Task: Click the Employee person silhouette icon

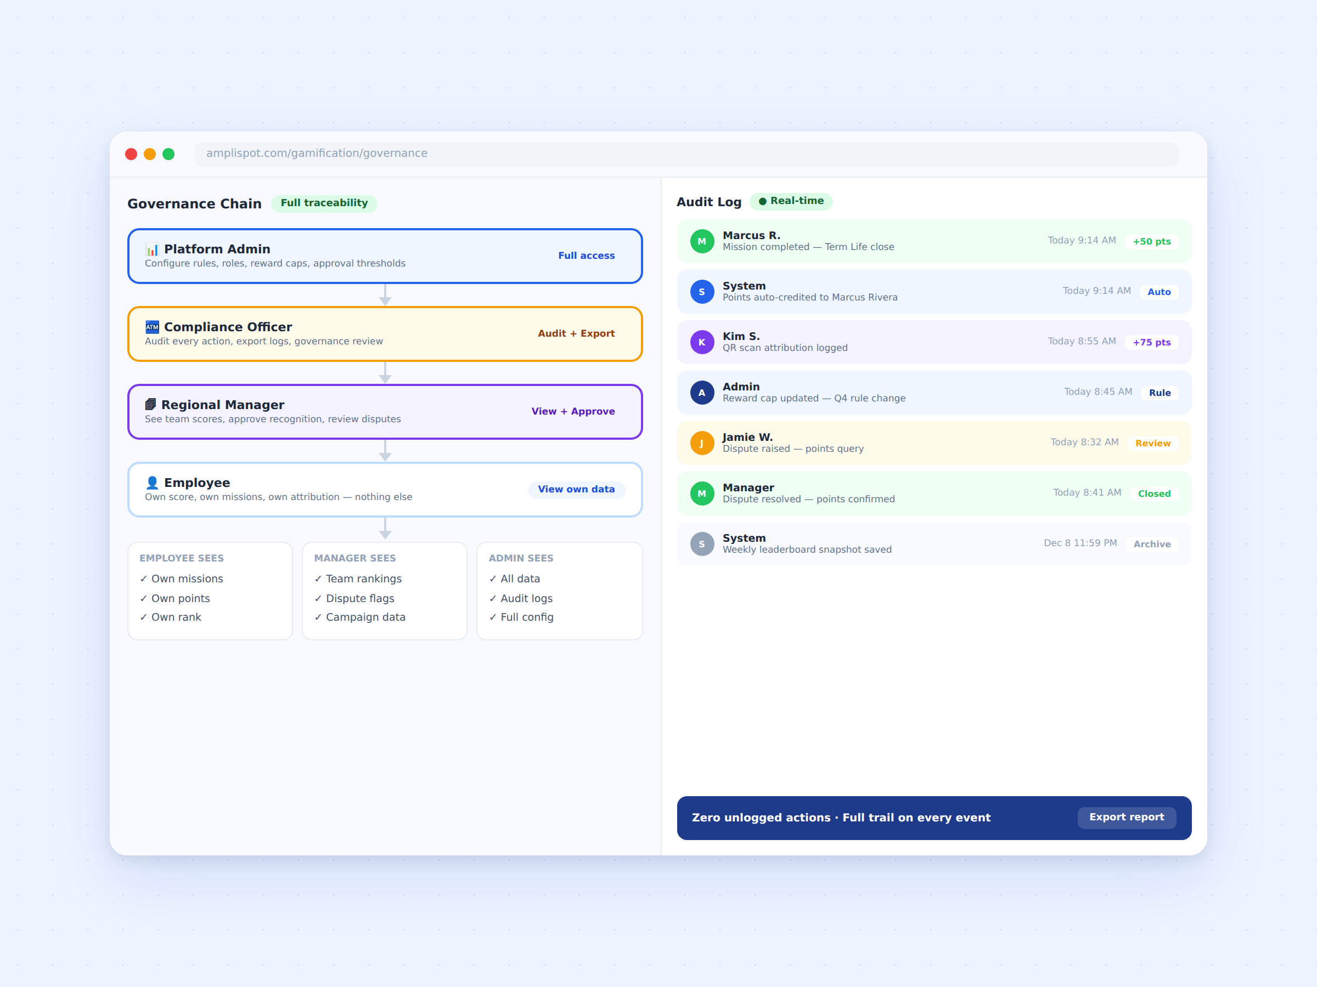Action: click(153, 483)
